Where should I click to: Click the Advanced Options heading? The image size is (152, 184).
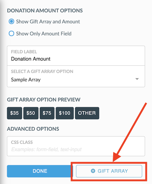(33, 129)
